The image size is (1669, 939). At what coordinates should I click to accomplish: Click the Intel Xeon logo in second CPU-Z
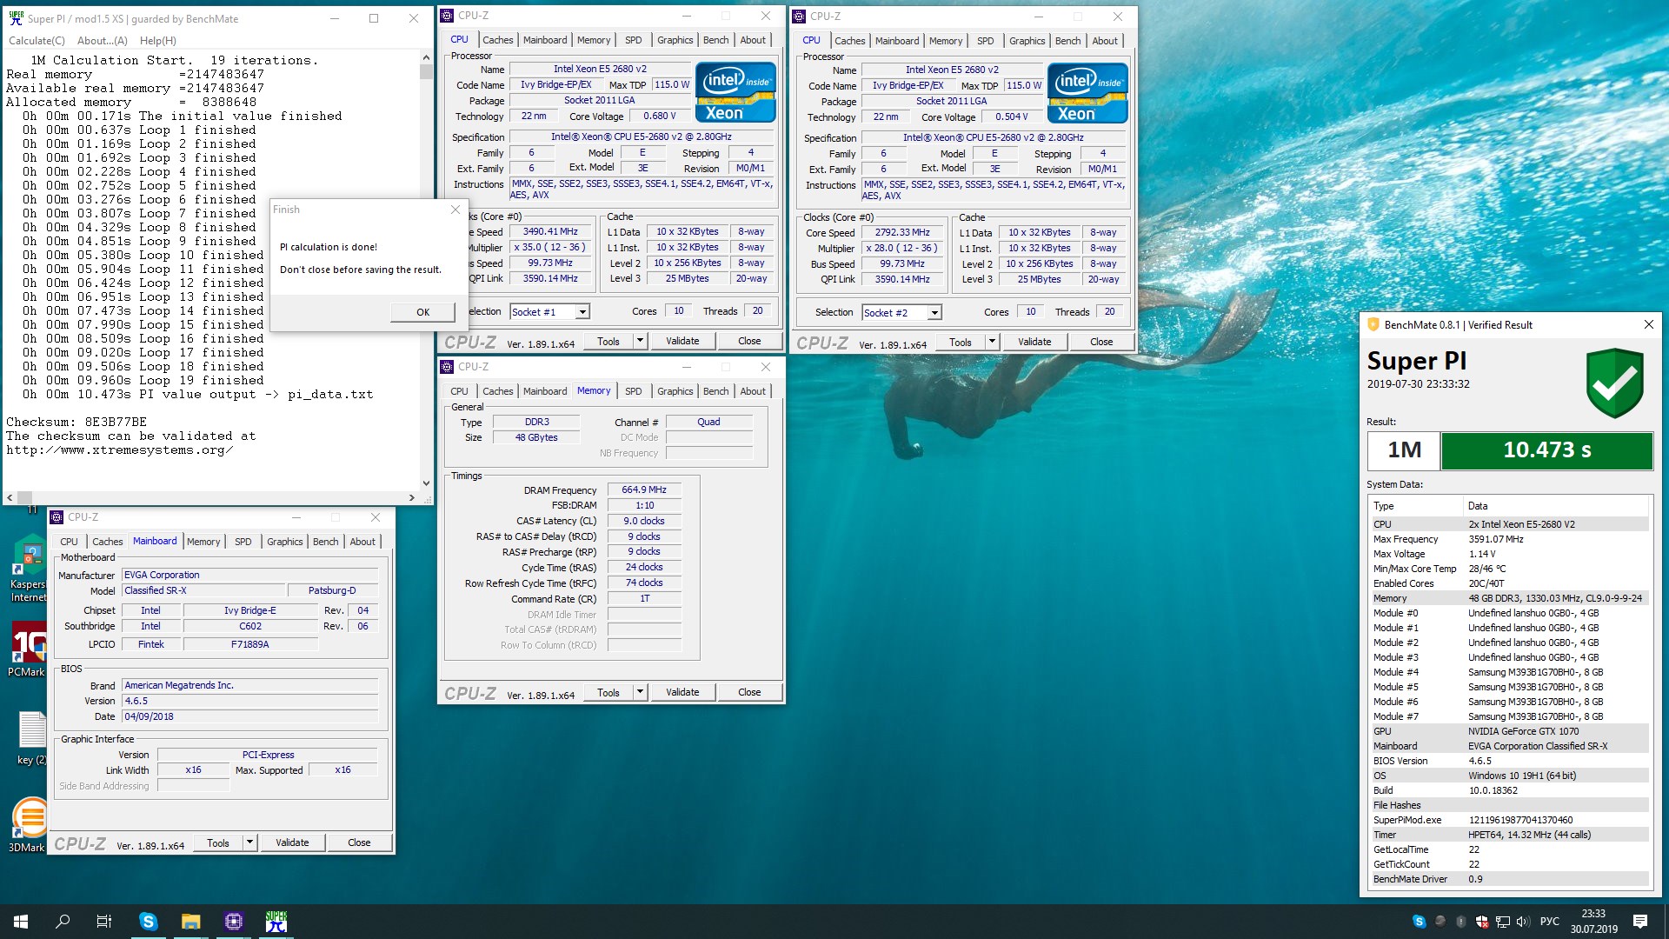click(x=1087, y=93)
